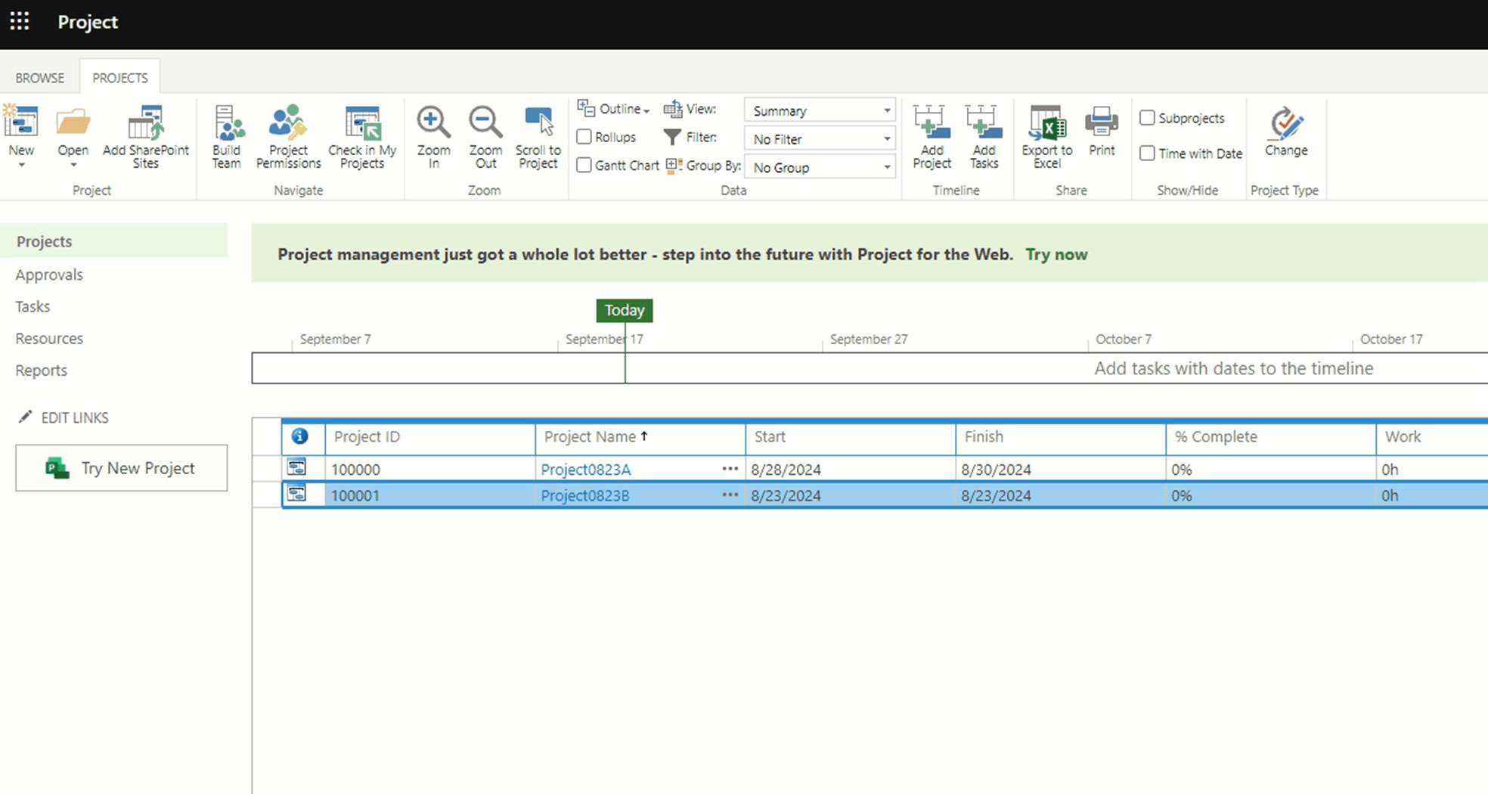Open Project Permissions icon
This screenshot has width=1488, height=794.
(288, 123)
